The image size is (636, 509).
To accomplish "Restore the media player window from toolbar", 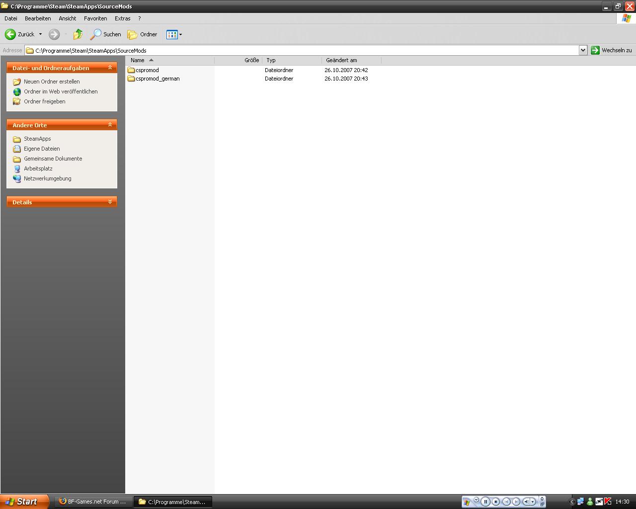I will tap(542, 504).
